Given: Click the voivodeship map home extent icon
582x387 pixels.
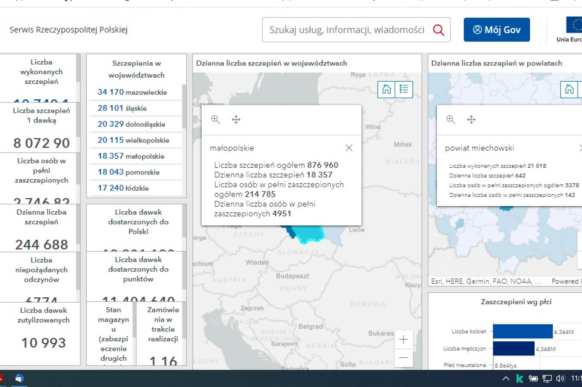Looking at the screenshot, I should point(386,89).
